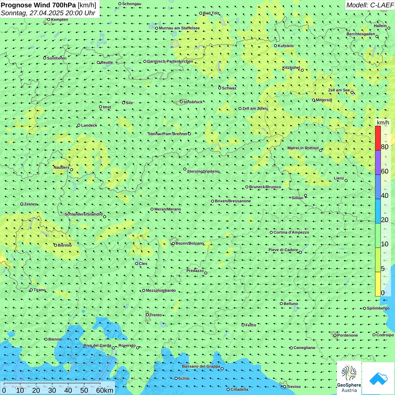
Task: Click the Meran/Merano city label
Action: point(168,209)
